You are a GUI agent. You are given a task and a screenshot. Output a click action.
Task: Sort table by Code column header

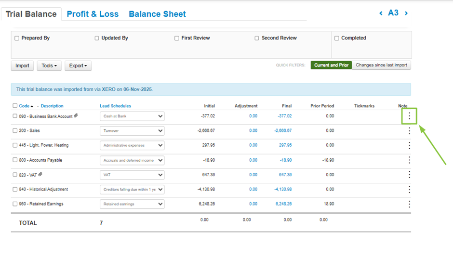(24, 106)
